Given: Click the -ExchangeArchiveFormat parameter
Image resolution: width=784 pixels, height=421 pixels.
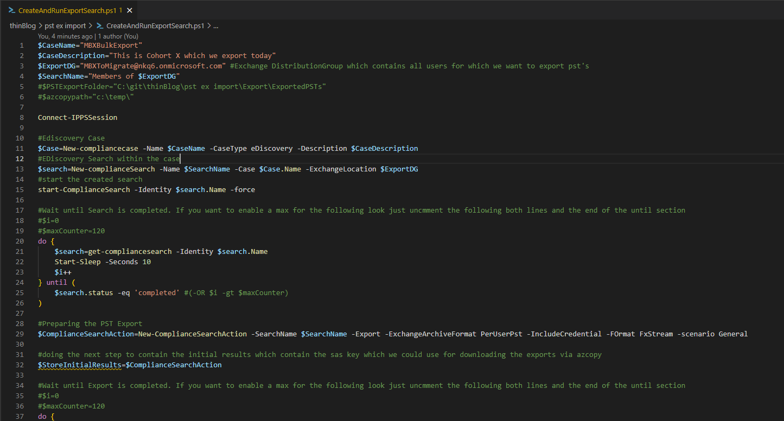Looking at the screenshot, I should tap(430, 334).
